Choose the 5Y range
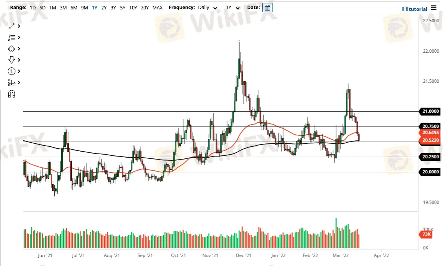445x266 pixels. click(x=123, y=8)
